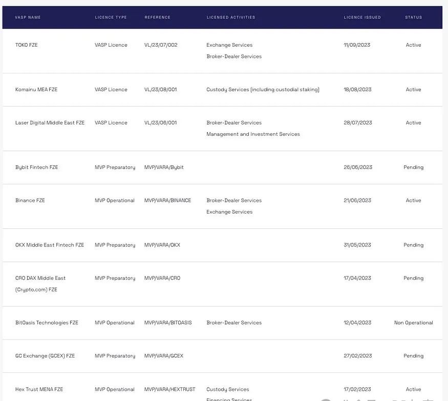The height and width of the screenshot is (401, 448).
Task: Select the Binance FZE name cell
Action: (30, 200)
